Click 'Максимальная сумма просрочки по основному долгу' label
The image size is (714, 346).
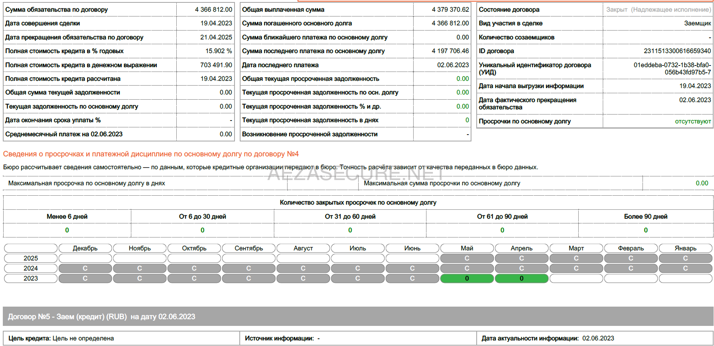coord(442,183)
